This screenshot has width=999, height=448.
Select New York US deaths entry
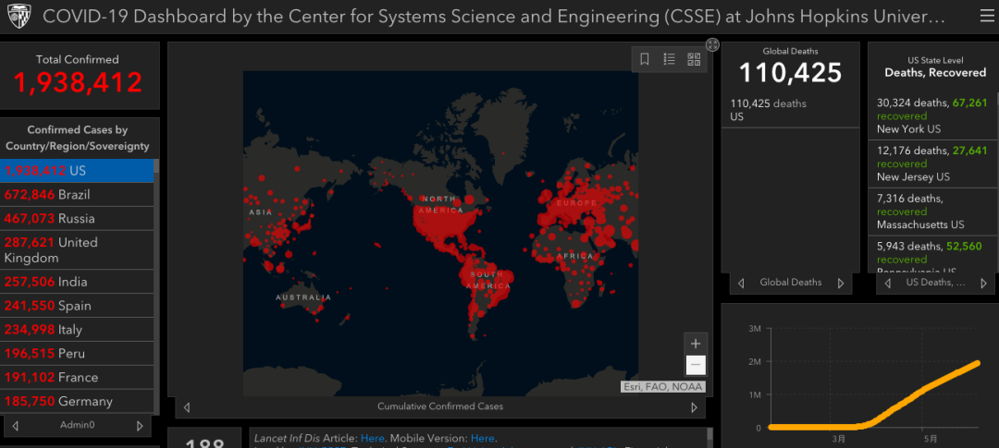(x=933, y=115)
